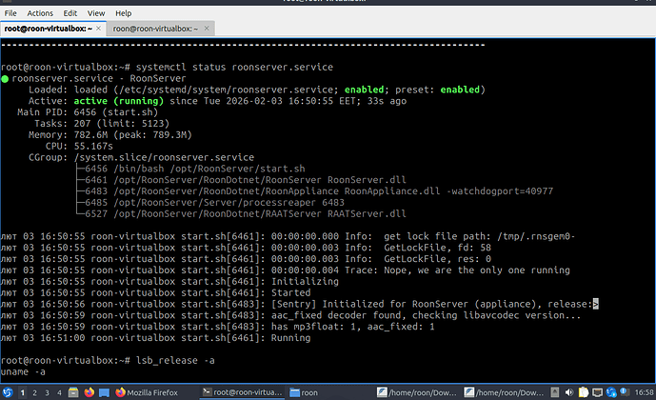Switch to workspace 3 in pager

pos(45,391)
